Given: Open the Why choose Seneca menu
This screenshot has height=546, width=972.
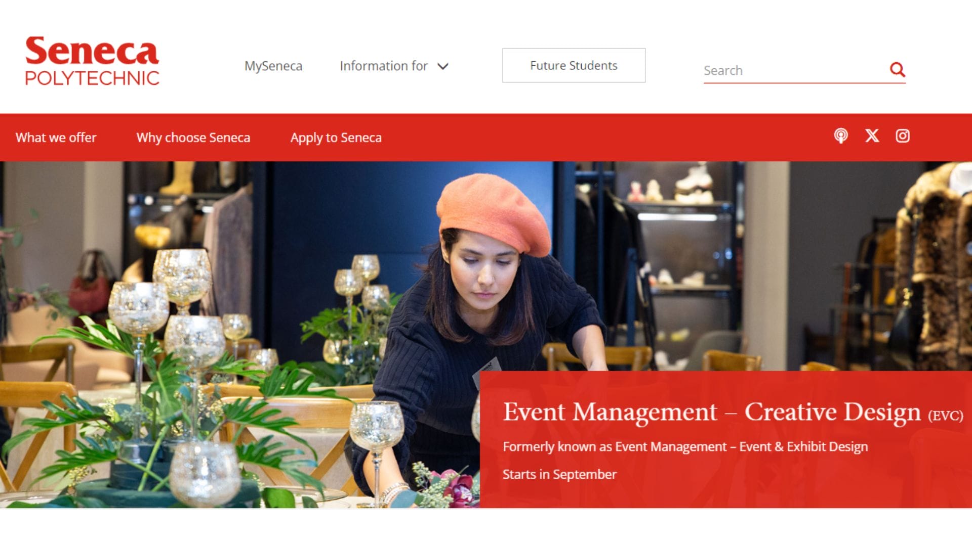Looking at the screenshot, I should [193, 138].
